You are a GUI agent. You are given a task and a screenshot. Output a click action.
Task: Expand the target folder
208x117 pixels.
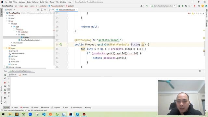tap(6, 48)
